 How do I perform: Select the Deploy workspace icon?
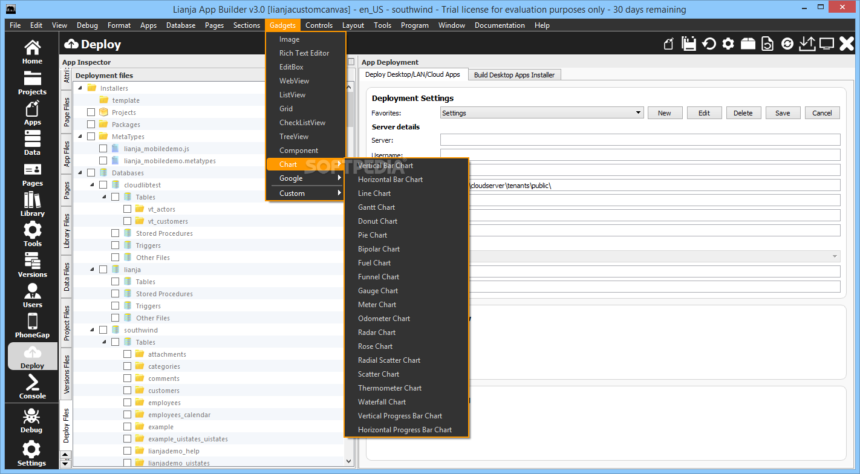pyautogui.click(x=32, y=356)
